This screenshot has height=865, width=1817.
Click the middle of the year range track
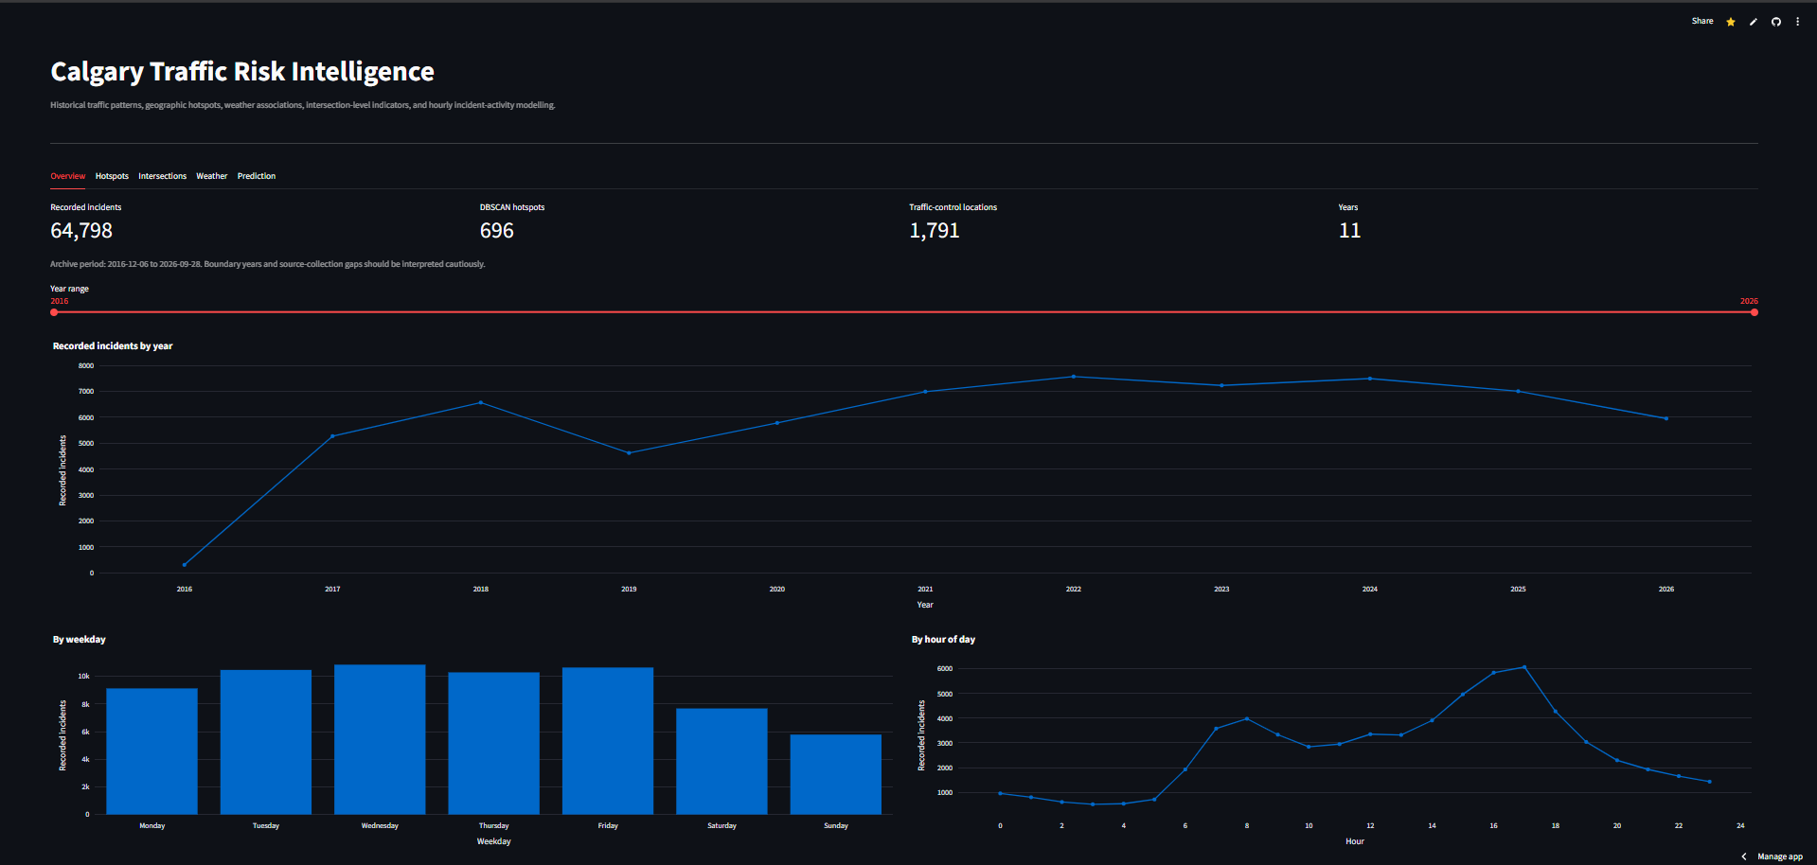pyautogui.click(x=904, y=311)
